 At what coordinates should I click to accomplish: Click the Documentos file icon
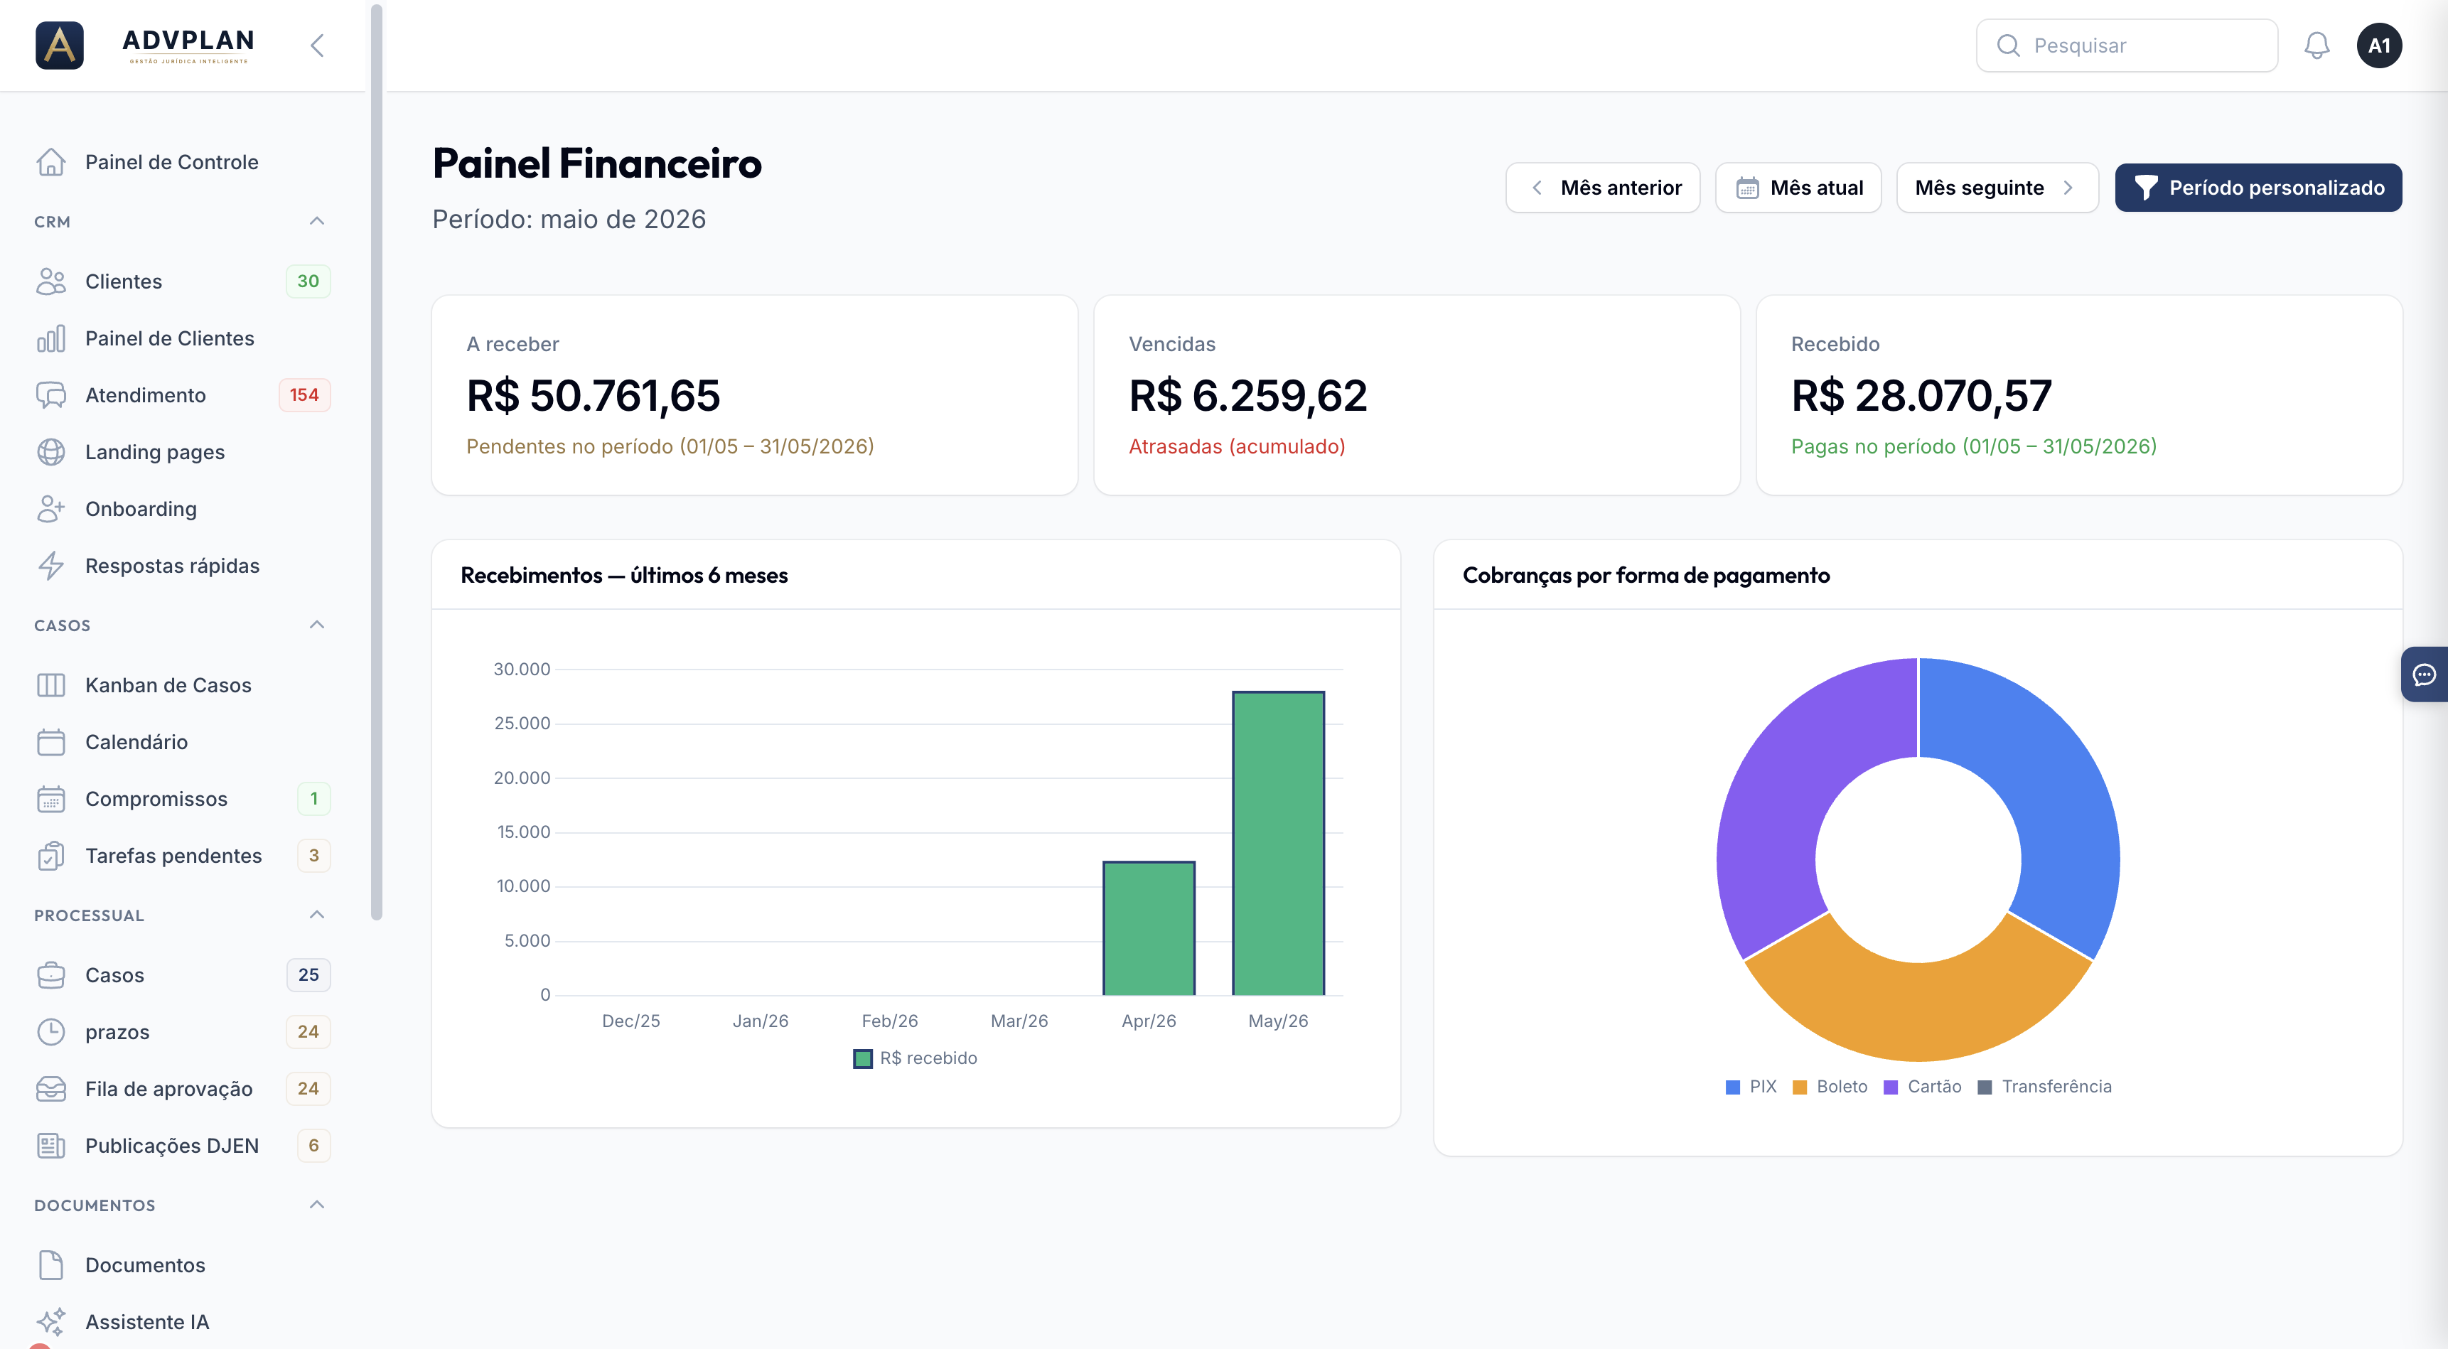51,1265
